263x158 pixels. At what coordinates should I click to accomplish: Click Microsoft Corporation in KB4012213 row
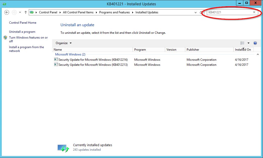pos(202,65)
